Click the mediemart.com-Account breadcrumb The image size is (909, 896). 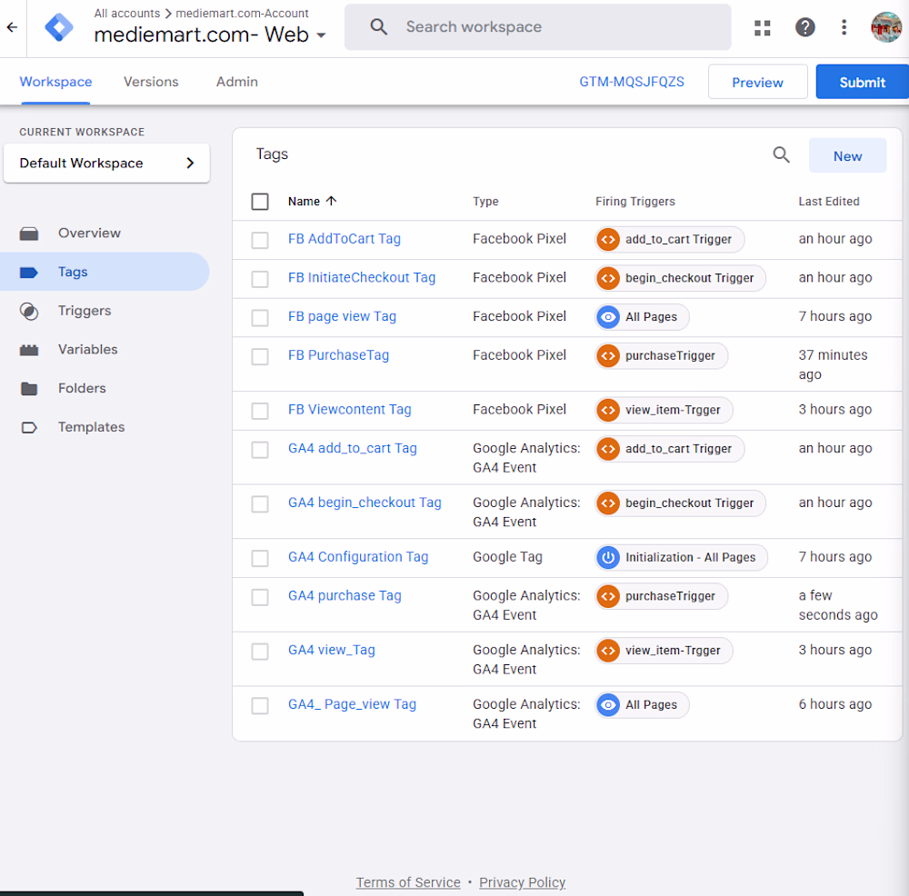[243, 13]
